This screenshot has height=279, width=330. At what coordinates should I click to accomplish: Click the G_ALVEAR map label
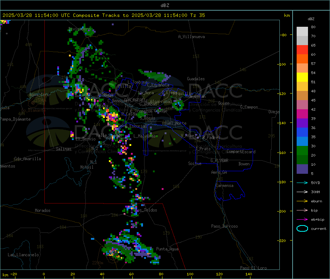coord(219,160)
